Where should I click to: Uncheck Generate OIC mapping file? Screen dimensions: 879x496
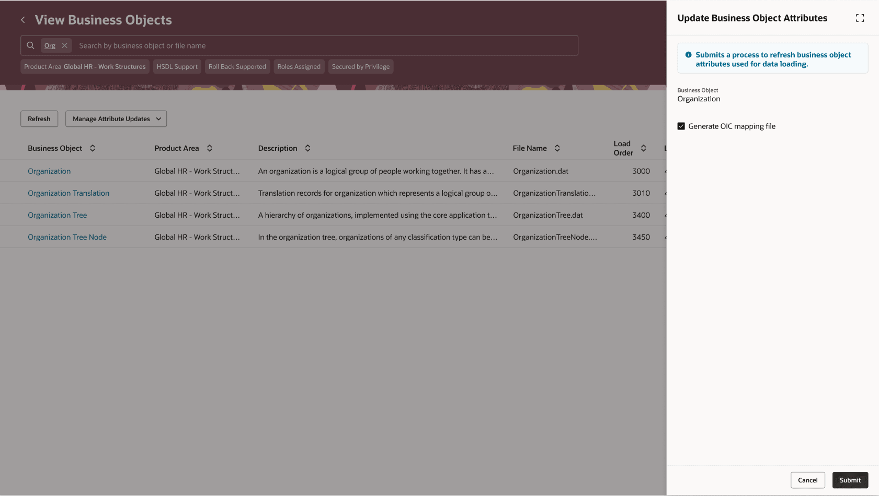[x=681, y=126]
